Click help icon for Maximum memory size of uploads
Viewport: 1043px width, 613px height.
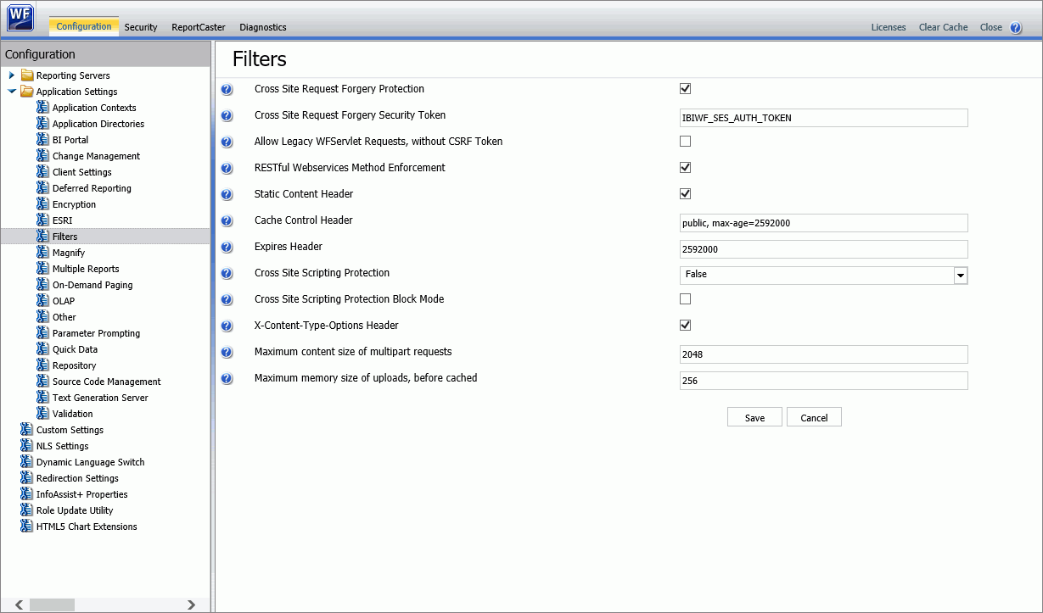pos(227,379)
